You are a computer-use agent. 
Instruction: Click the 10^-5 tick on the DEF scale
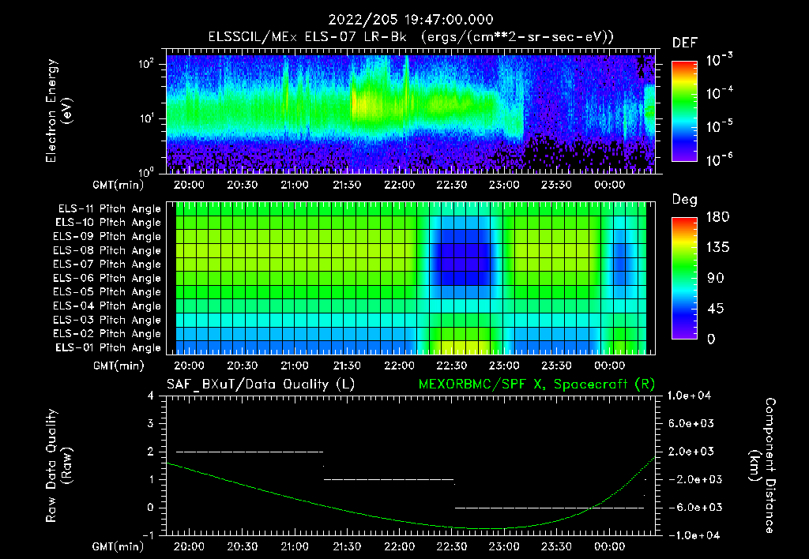click(x=719, y=126)
